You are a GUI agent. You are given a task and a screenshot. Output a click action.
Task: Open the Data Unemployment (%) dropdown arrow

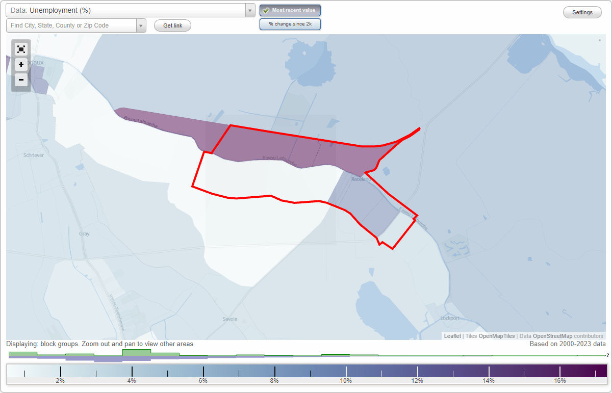pyautogui.click(x=250, y=10)
